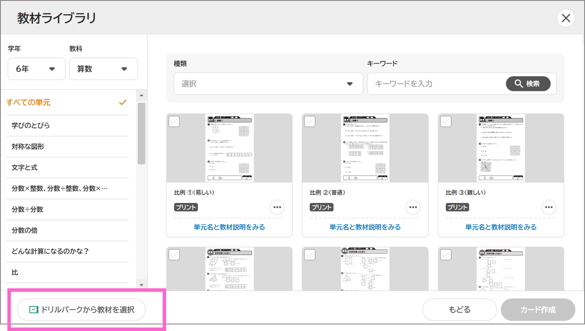
Task: Select すべての単元 in the unit list
Action: 67,102
